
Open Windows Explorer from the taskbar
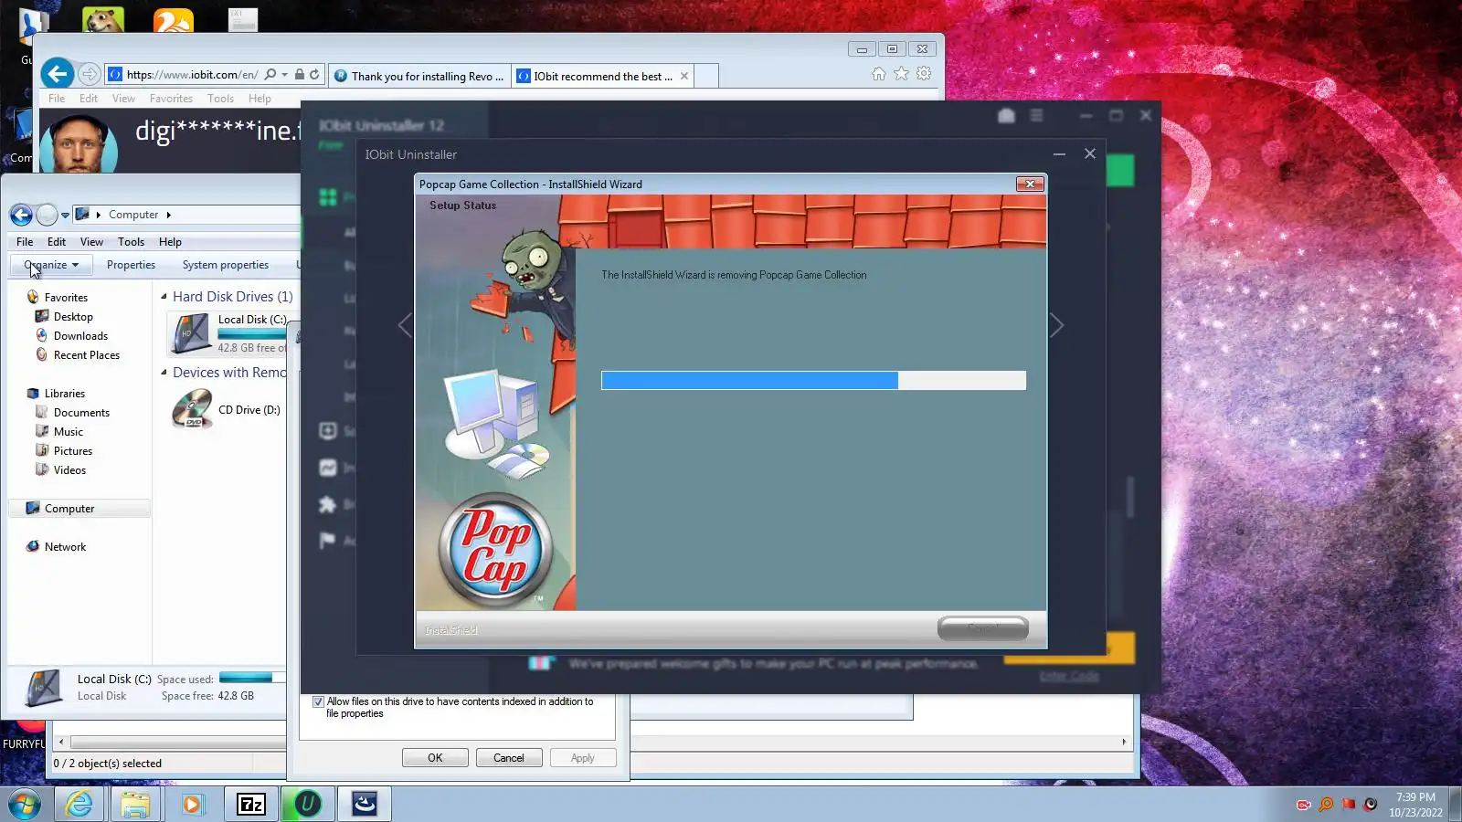click(x=135, y=804)
